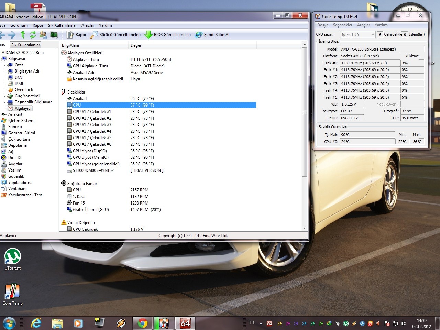Image resolution: width=440 pixels, height=330 pixels.
Task: Click the users icon in AIDA64 toolbar
Action: [43, 35]
